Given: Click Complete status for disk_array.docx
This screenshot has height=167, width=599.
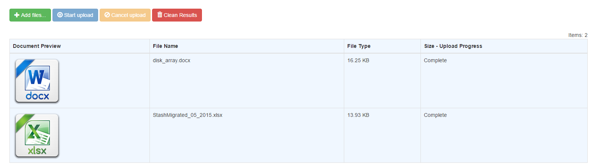Looking at the screenshot, I should pyautogui.click(x=435, y=60).
